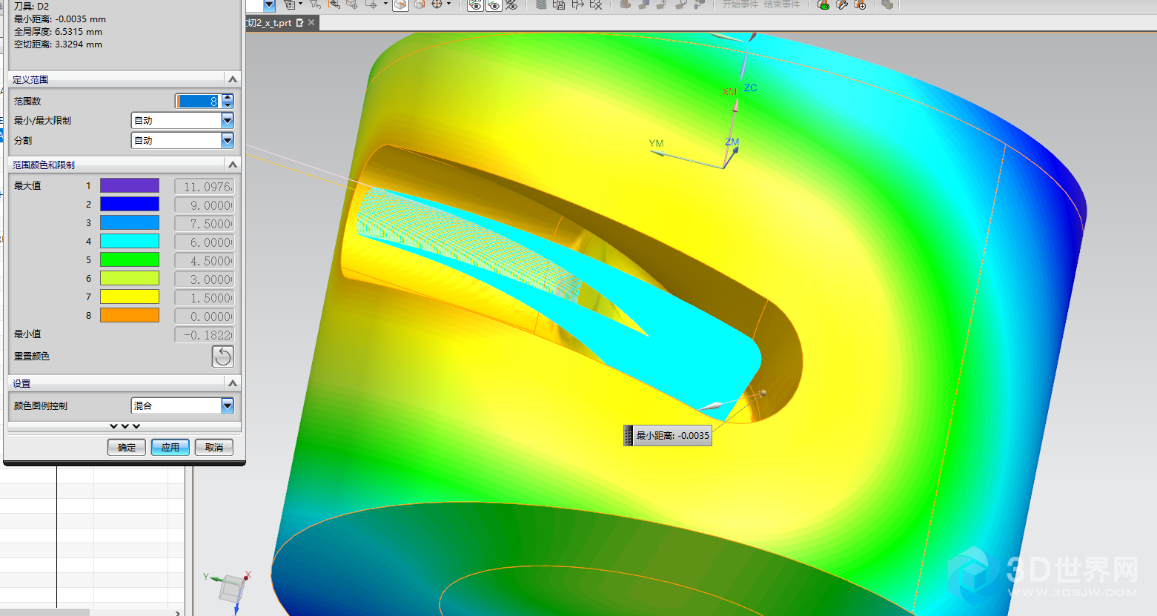Click the 6.0000 limit value field
Viewport: 1157px width, 616px height.
pos(205,242)
